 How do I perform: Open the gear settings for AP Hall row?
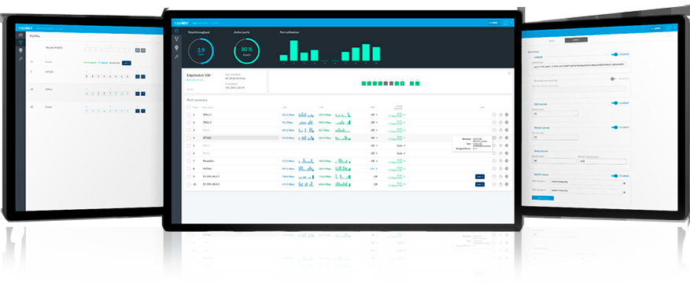(x=507, y=138)
